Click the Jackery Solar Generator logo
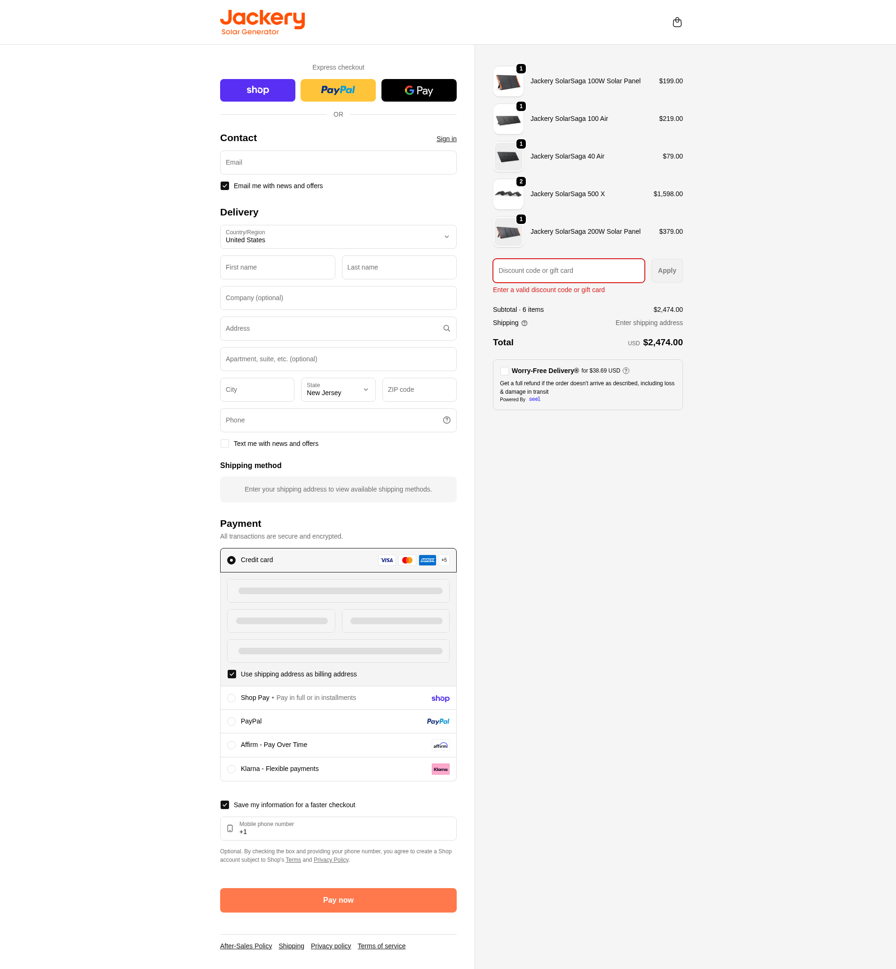 point(262,21)
